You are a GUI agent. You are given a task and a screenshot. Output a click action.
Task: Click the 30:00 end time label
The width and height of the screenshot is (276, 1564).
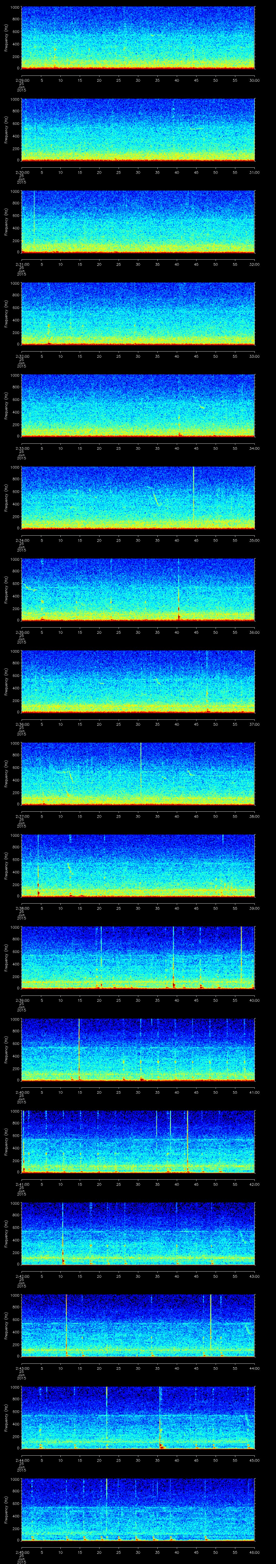[254, 80]
